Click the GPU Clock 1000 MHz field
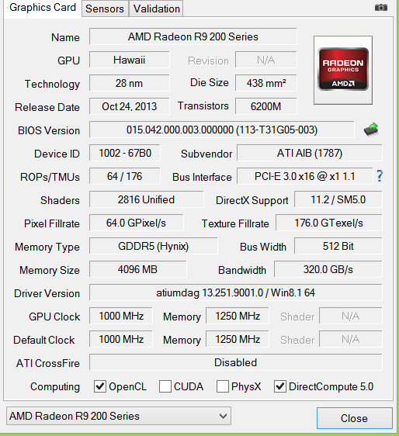 pos(121,316)
